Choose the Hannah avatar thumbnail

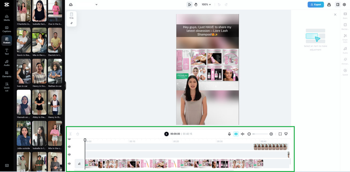24,102
